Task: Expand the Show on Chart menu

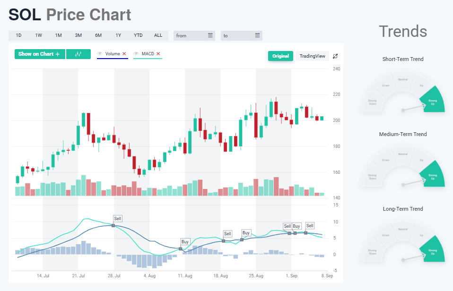Action: tap(40, 54)
